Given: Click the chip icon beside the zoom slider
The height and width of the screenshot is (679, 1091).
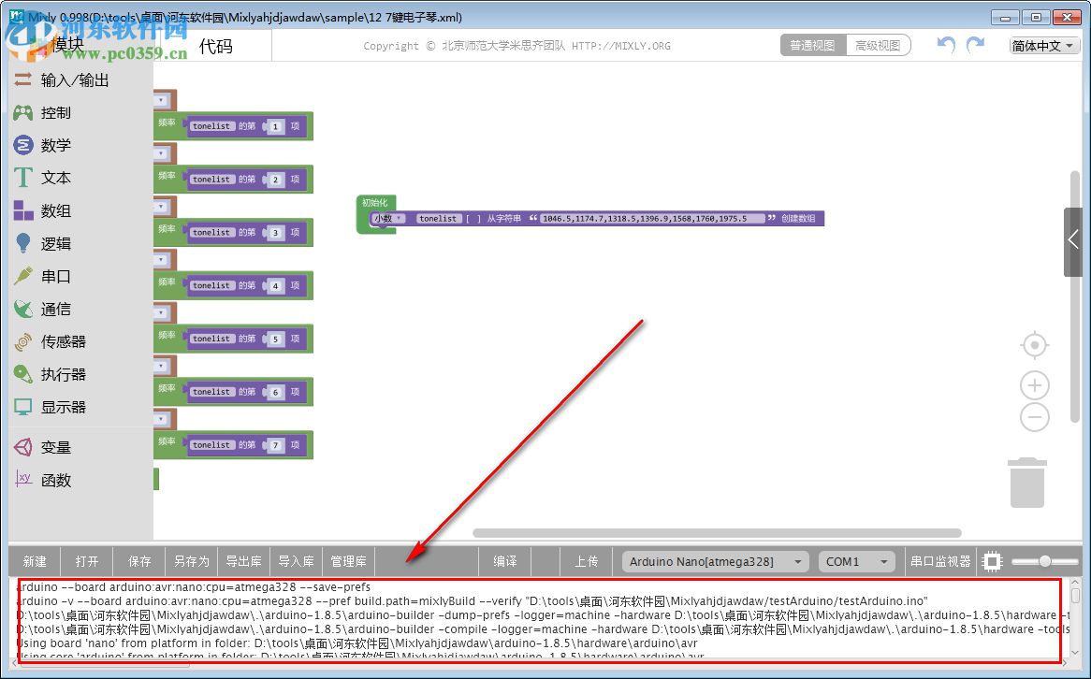Looking at the screenshot, I should 992,561.
